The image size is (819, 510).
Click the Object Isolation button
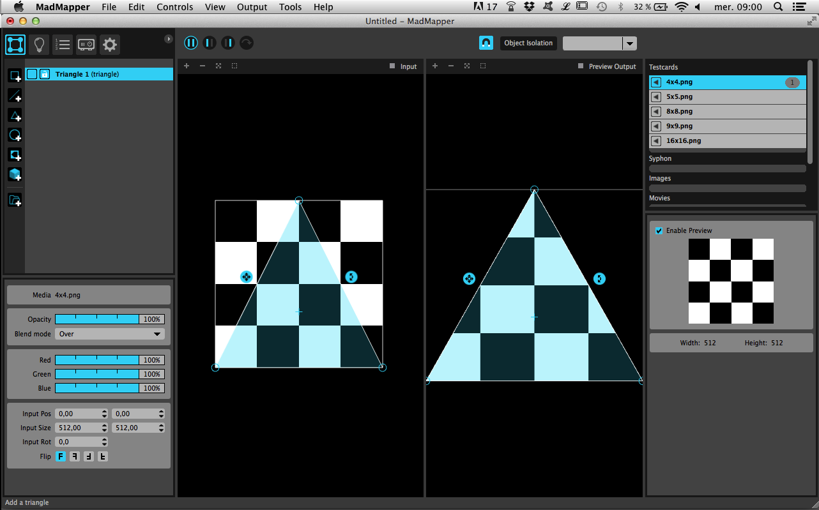[528, 43]
